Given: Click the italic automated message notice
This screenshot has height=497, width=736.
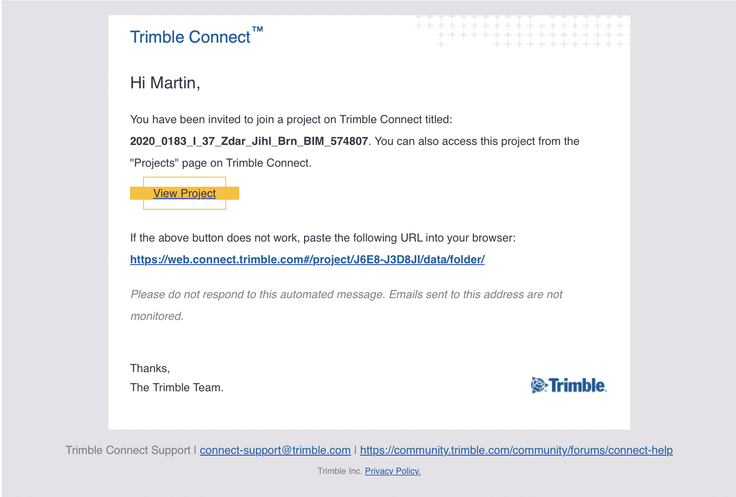Looking at the screenshot, I should [346, 305].
